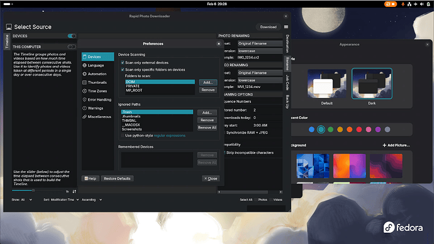
Task: Uncheck Scan only external devices
Action: 123,63
